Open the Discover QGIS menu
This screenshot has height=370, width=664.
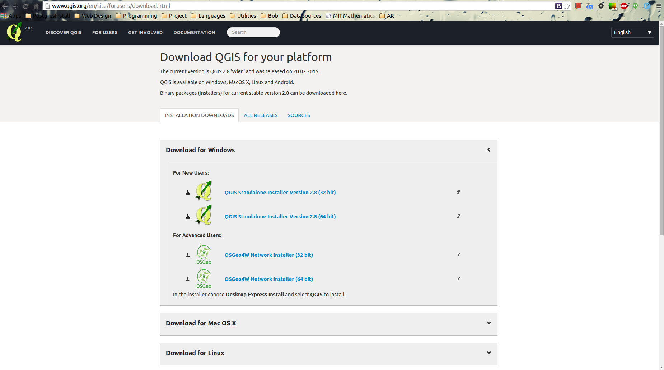pyautogui.click(x=64, y=33)
